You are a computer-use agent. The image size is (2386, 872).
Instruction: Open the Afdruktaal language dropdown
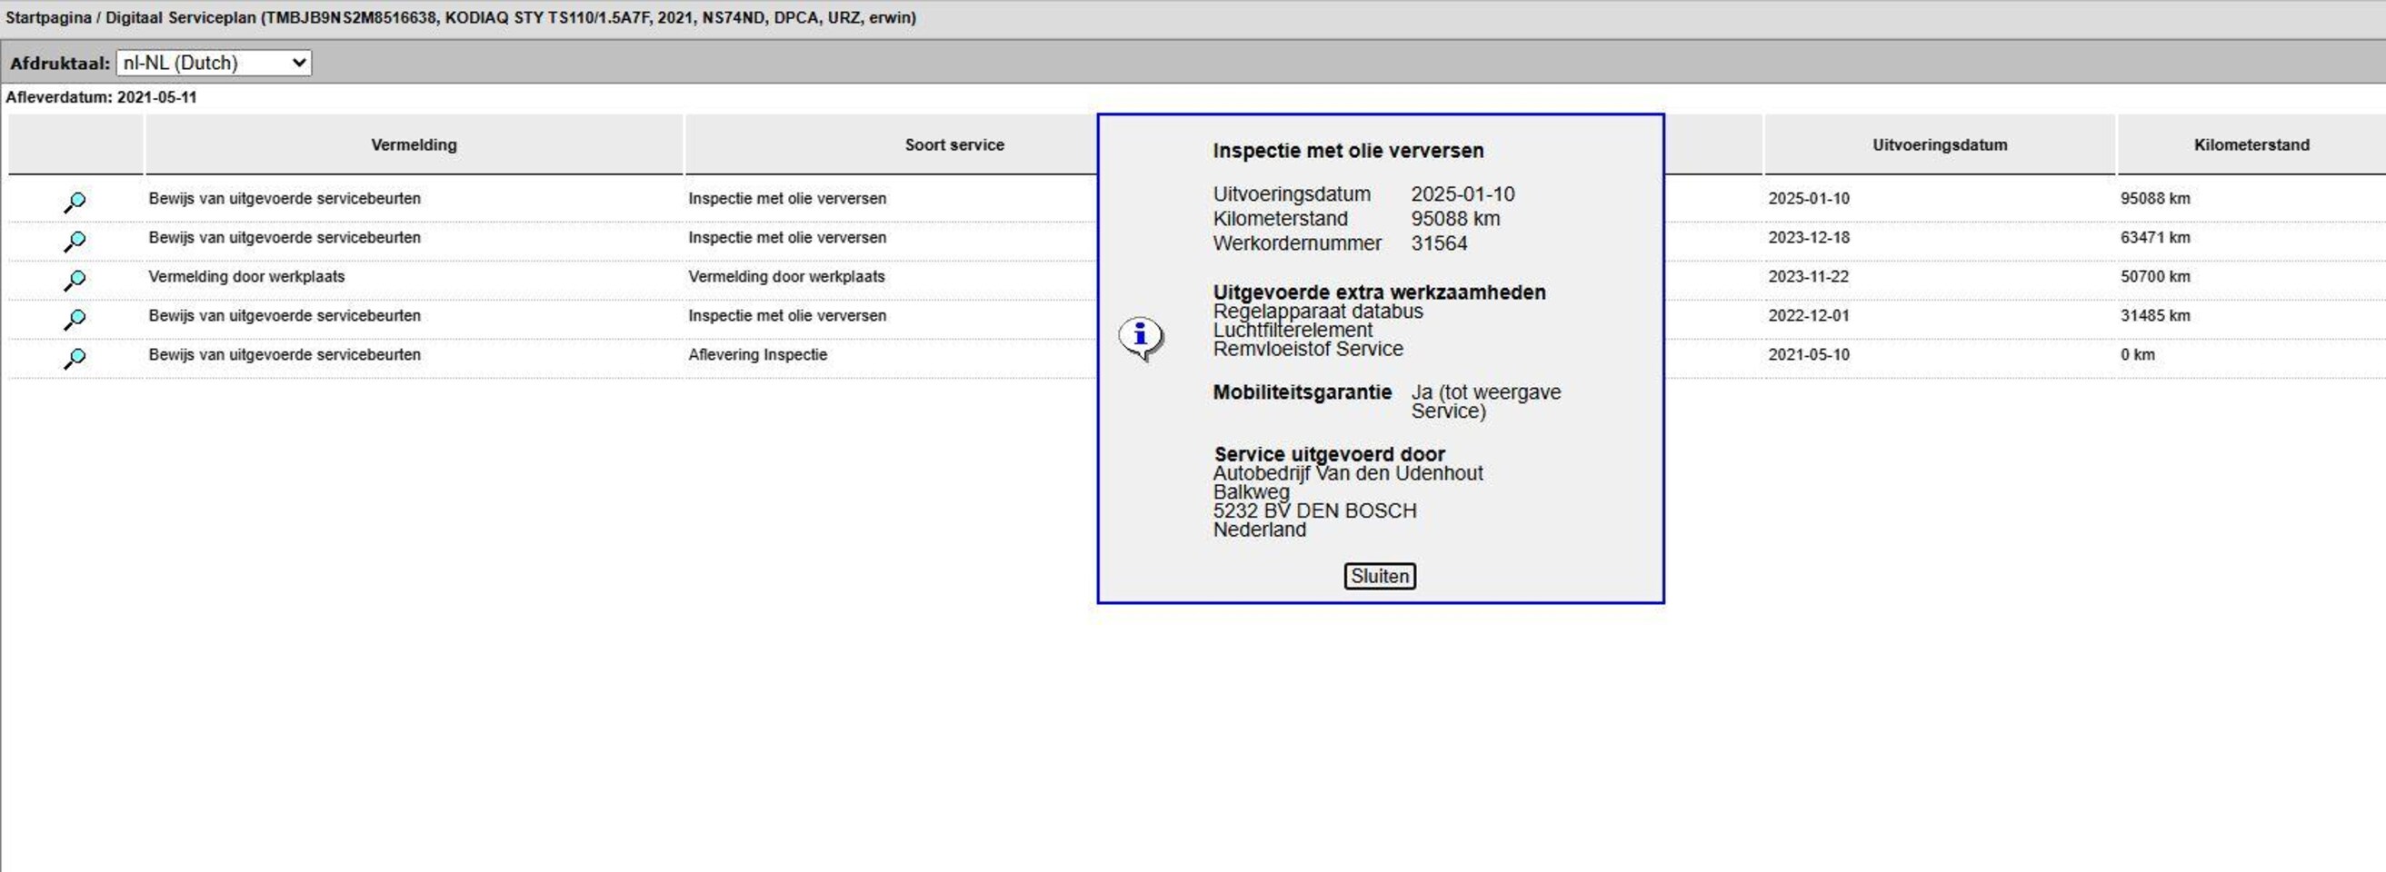click(214, 63)
